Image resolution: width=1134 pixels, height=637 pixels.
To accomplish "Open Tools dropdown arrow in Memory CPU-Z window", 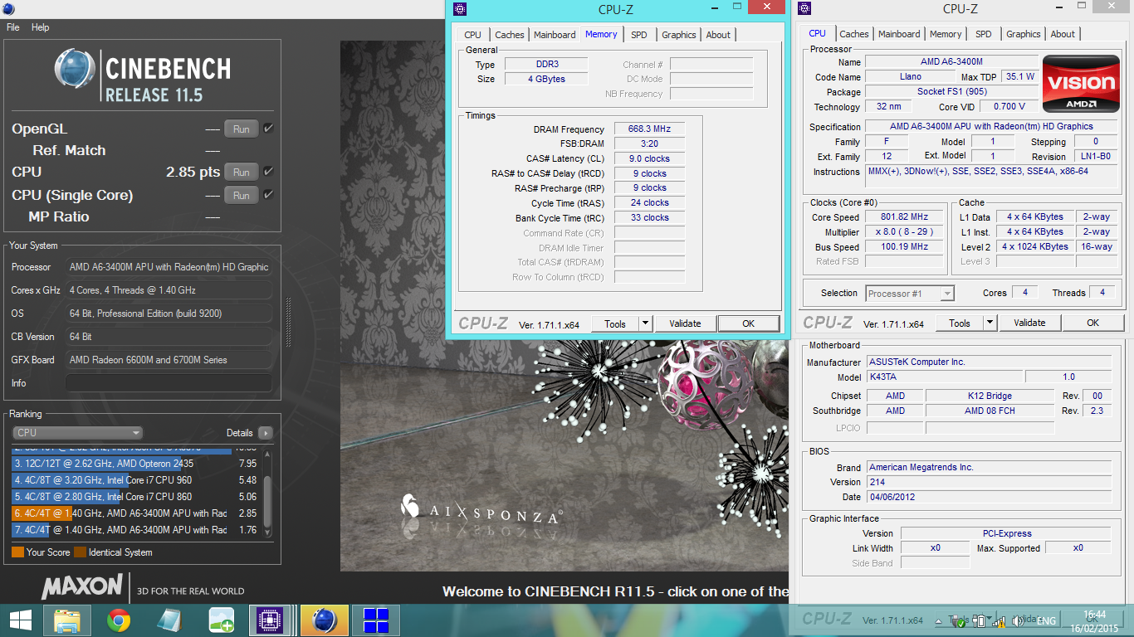I will (645, 323).
